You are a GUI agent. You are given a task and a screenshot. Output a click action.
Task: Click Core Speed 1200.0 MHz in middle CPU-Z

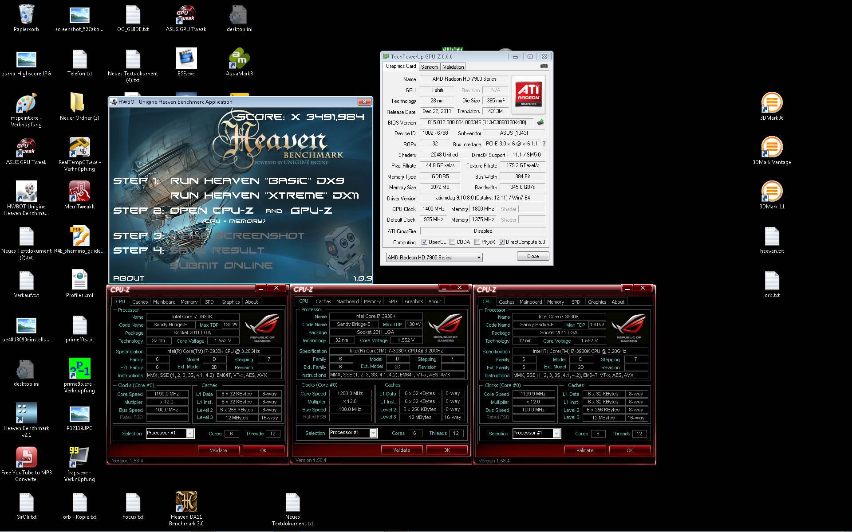pyautogui.click(x=351, y=393)
